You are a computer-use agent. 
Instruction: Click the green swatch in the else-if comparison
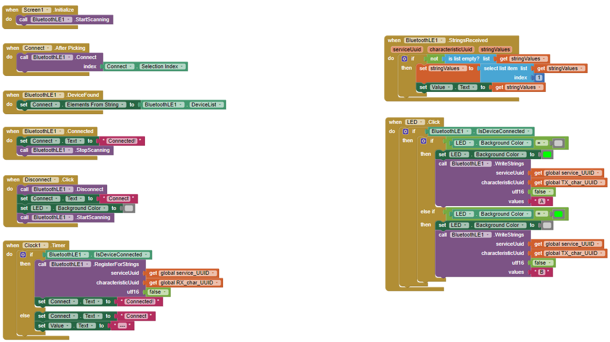tap(558, 214)
